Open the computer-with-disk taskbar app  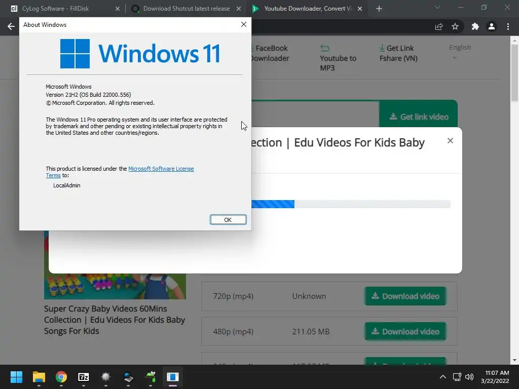coord(128,377)
